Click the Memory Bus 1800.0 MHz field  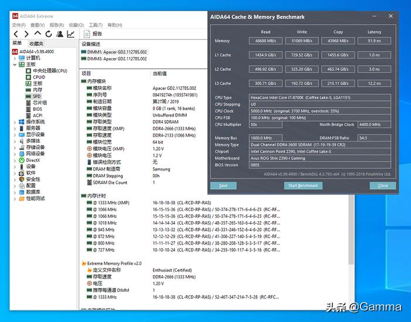tap(265, 138)
